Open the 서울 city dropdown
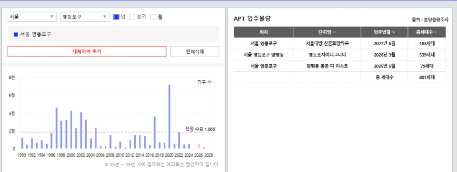 (x=32, y=17)
